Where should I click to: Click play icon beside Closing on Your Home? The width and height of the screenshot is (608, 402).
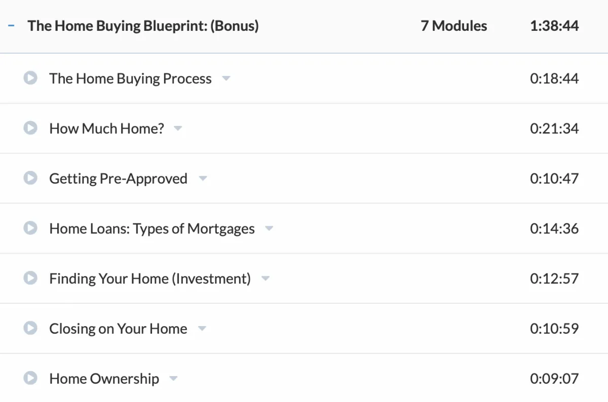30,328
